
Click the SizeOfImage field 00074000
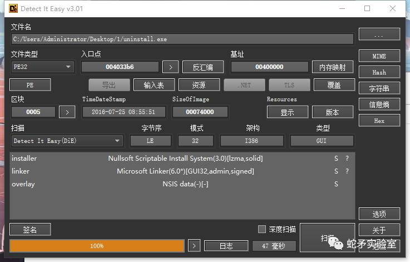click(x=200, y=112)
